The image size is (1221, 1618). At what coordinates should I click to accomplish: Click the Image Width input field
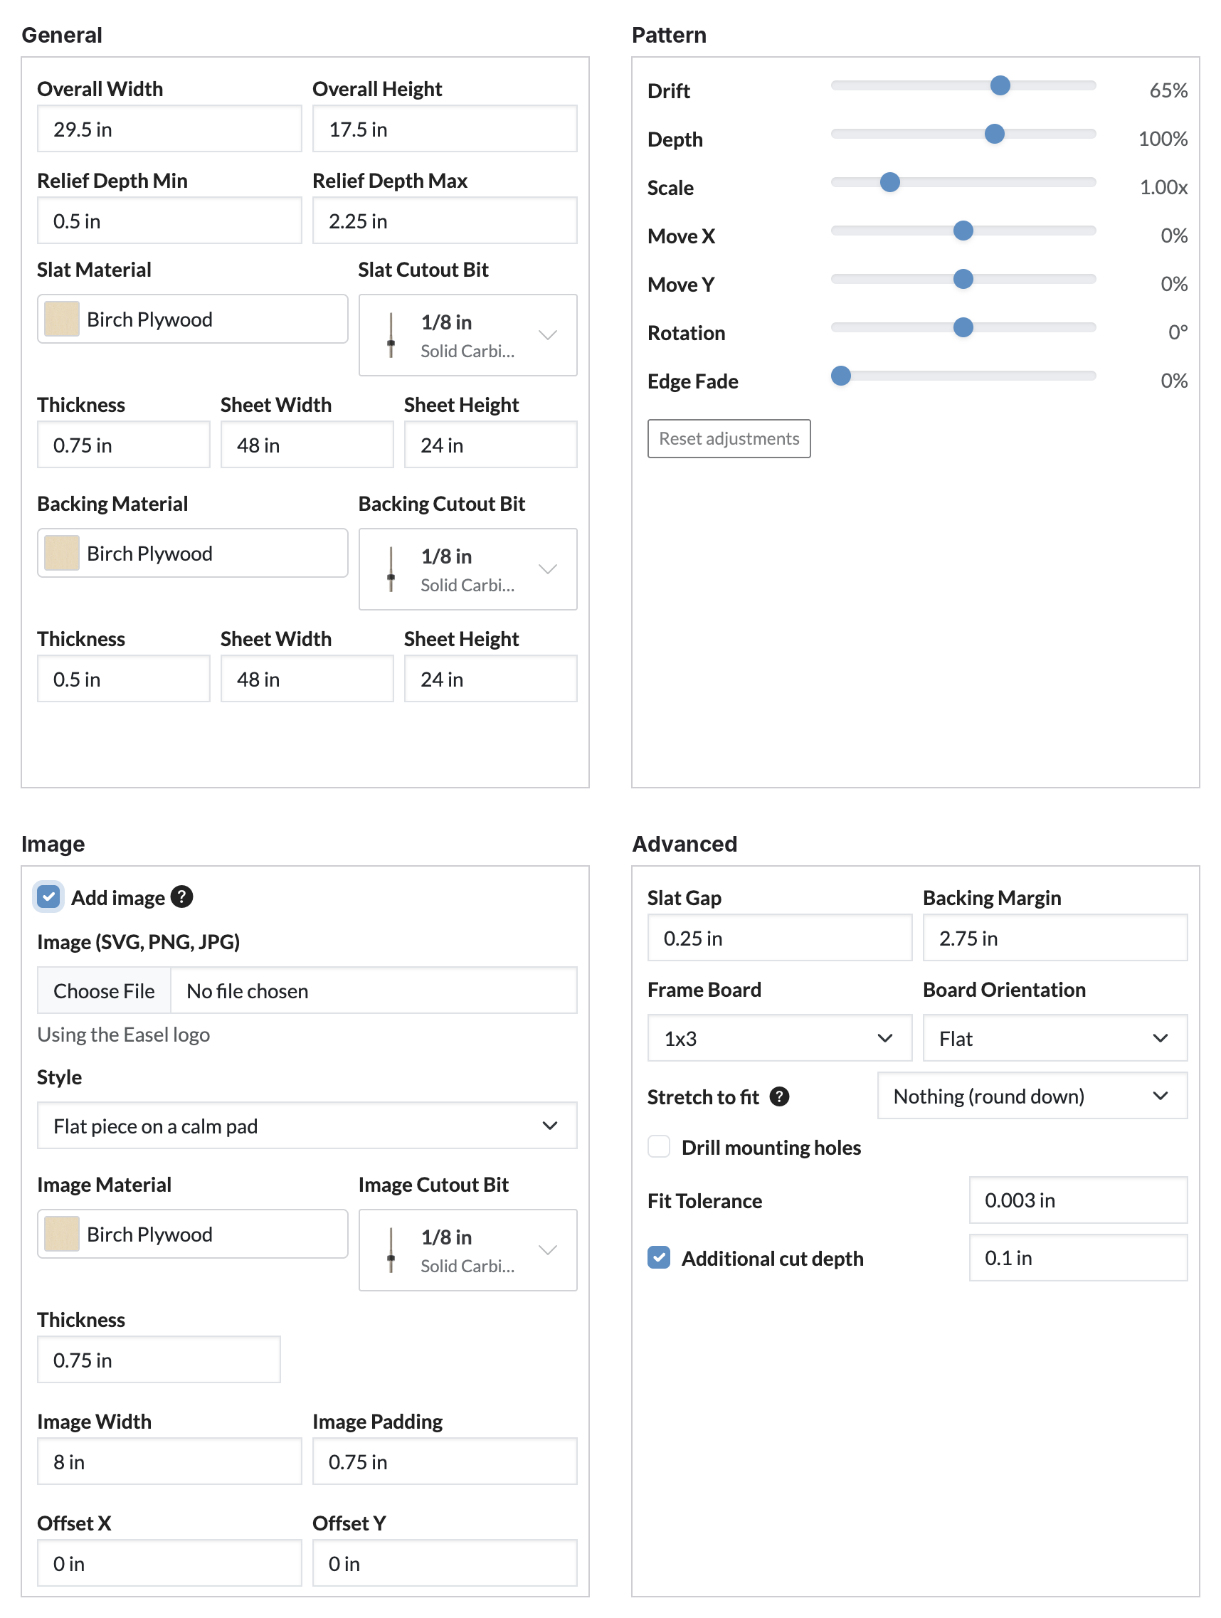click(x=169, y=1461)
